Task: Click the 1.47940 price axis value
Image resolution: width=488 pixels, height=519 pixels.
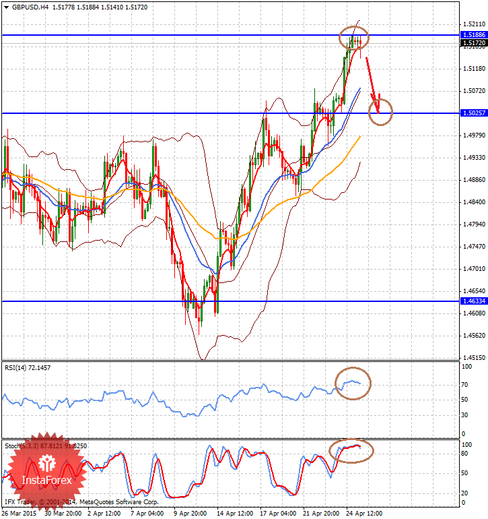Action: [x=474, y=224]
